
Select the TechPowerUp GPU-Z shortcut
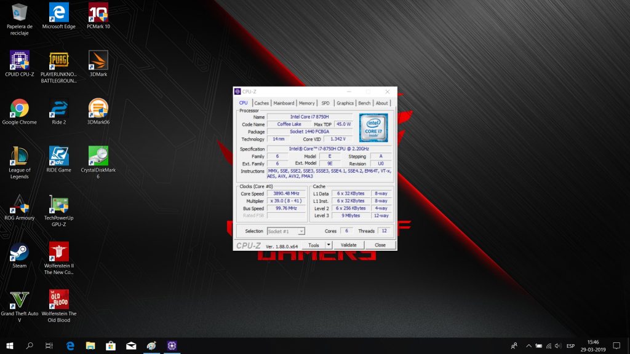pyautogui.click(x=59, y=205)
